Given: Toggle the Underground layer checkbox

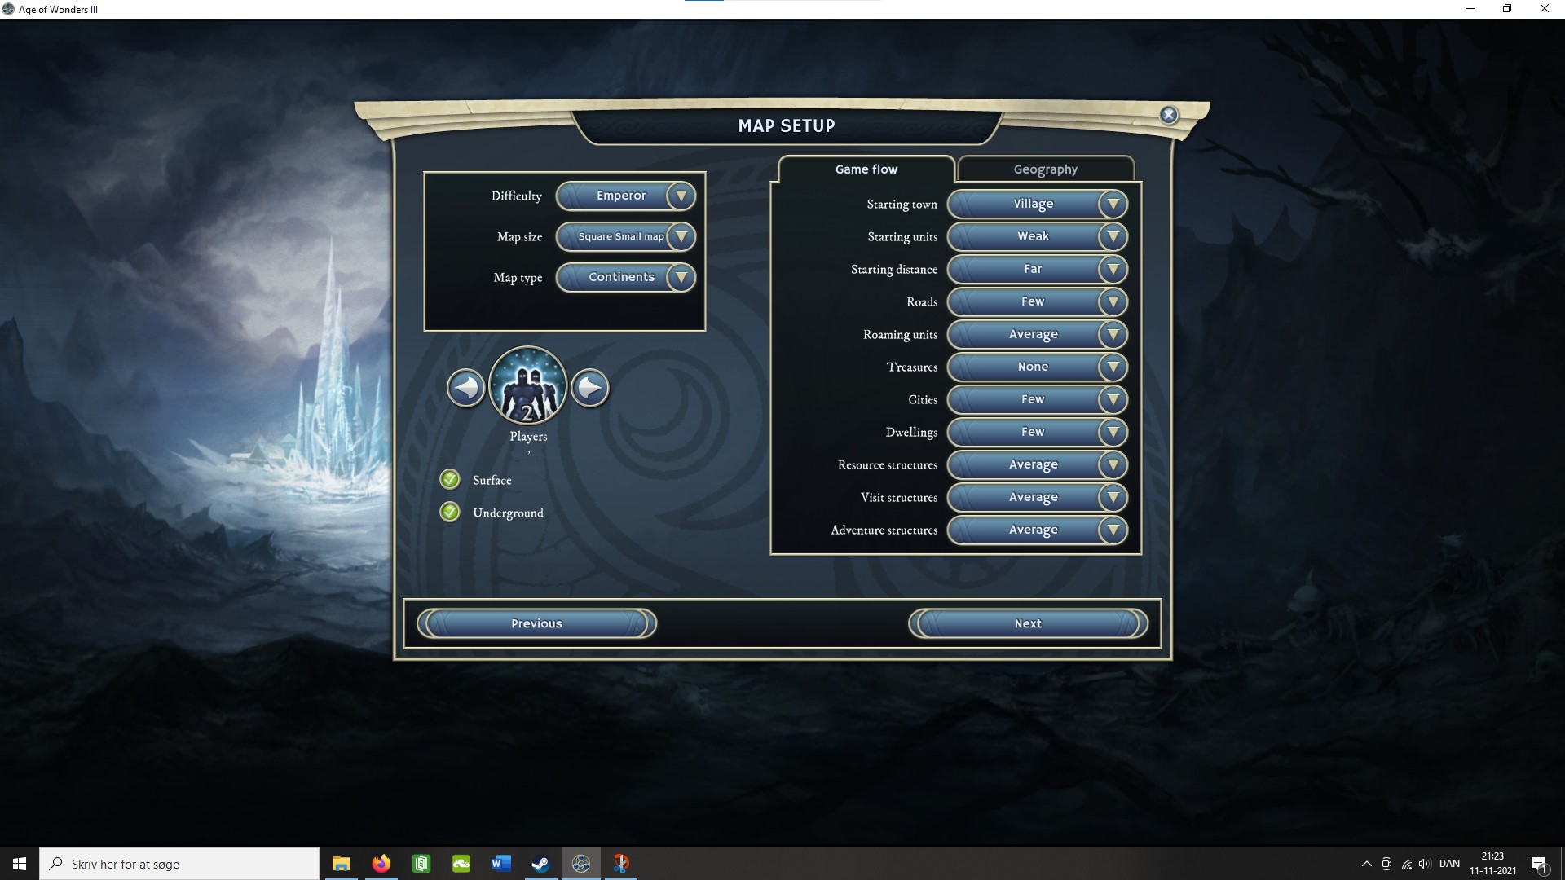Looking at the screenshot, I should coord(450,512).
